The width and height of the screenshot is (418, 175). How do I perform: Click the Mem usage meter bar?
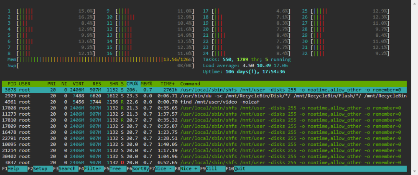(101, 59)
